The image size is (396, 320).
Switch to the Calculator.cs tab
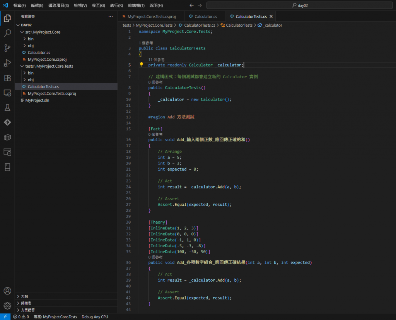coord(205,17)
